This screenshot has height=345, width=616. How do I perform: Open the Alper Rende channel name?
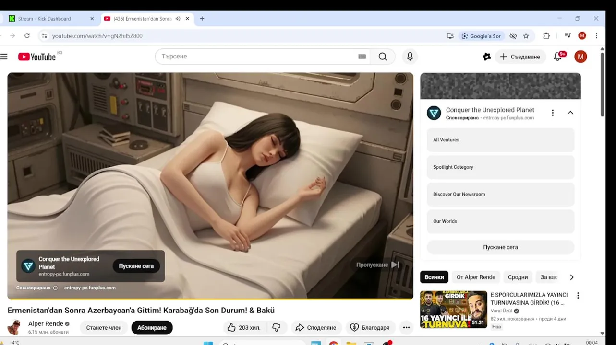point(46,323)
